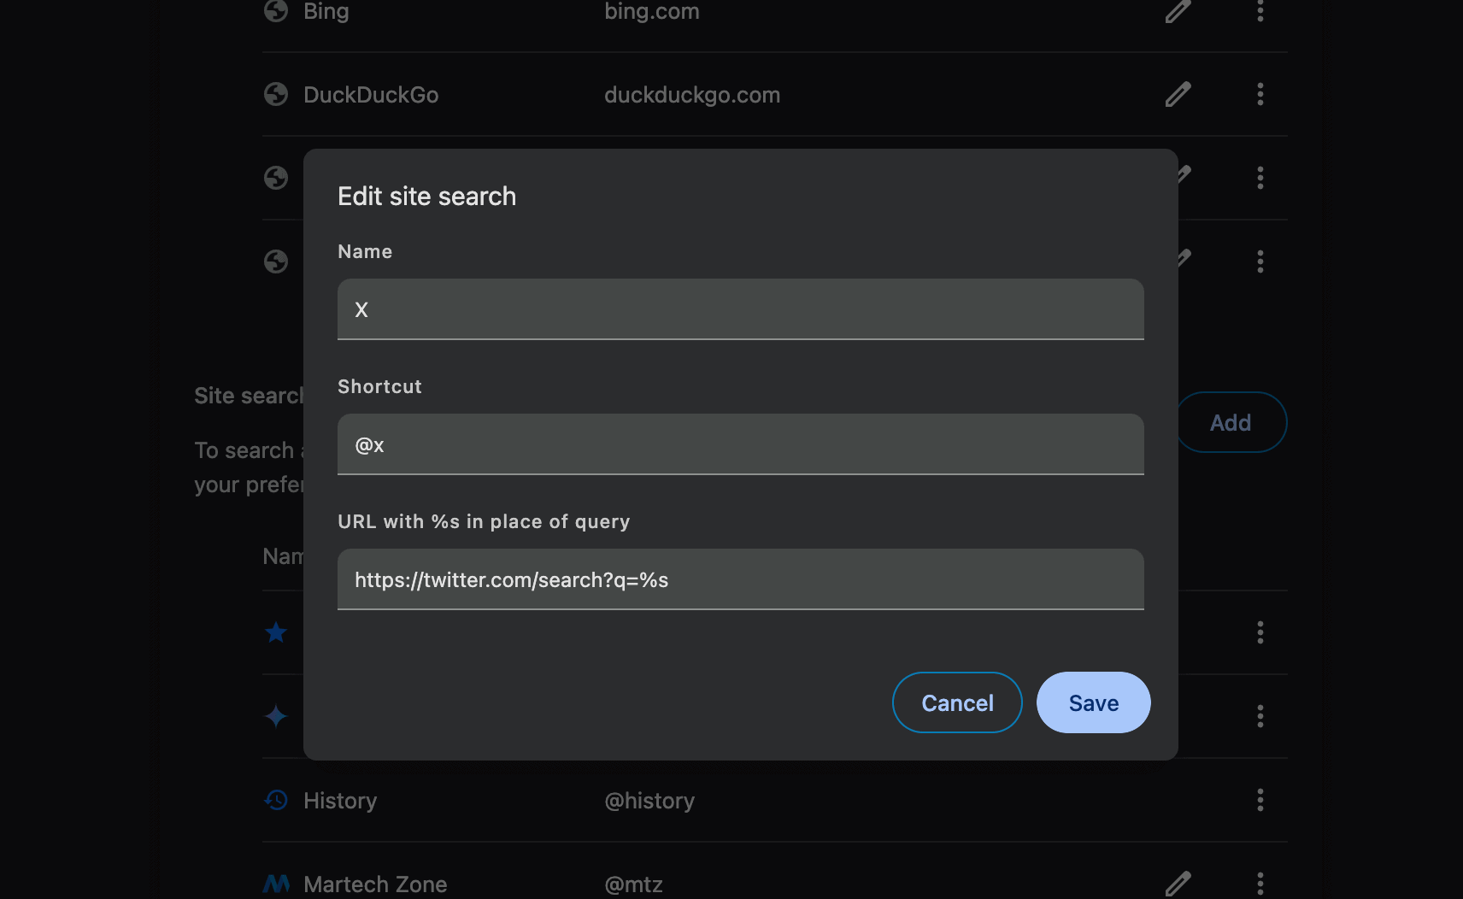The width and height of the screenshot is (1463, 899).
Task: Expand more actions for Martech Zone
Action: [1260, 884]
